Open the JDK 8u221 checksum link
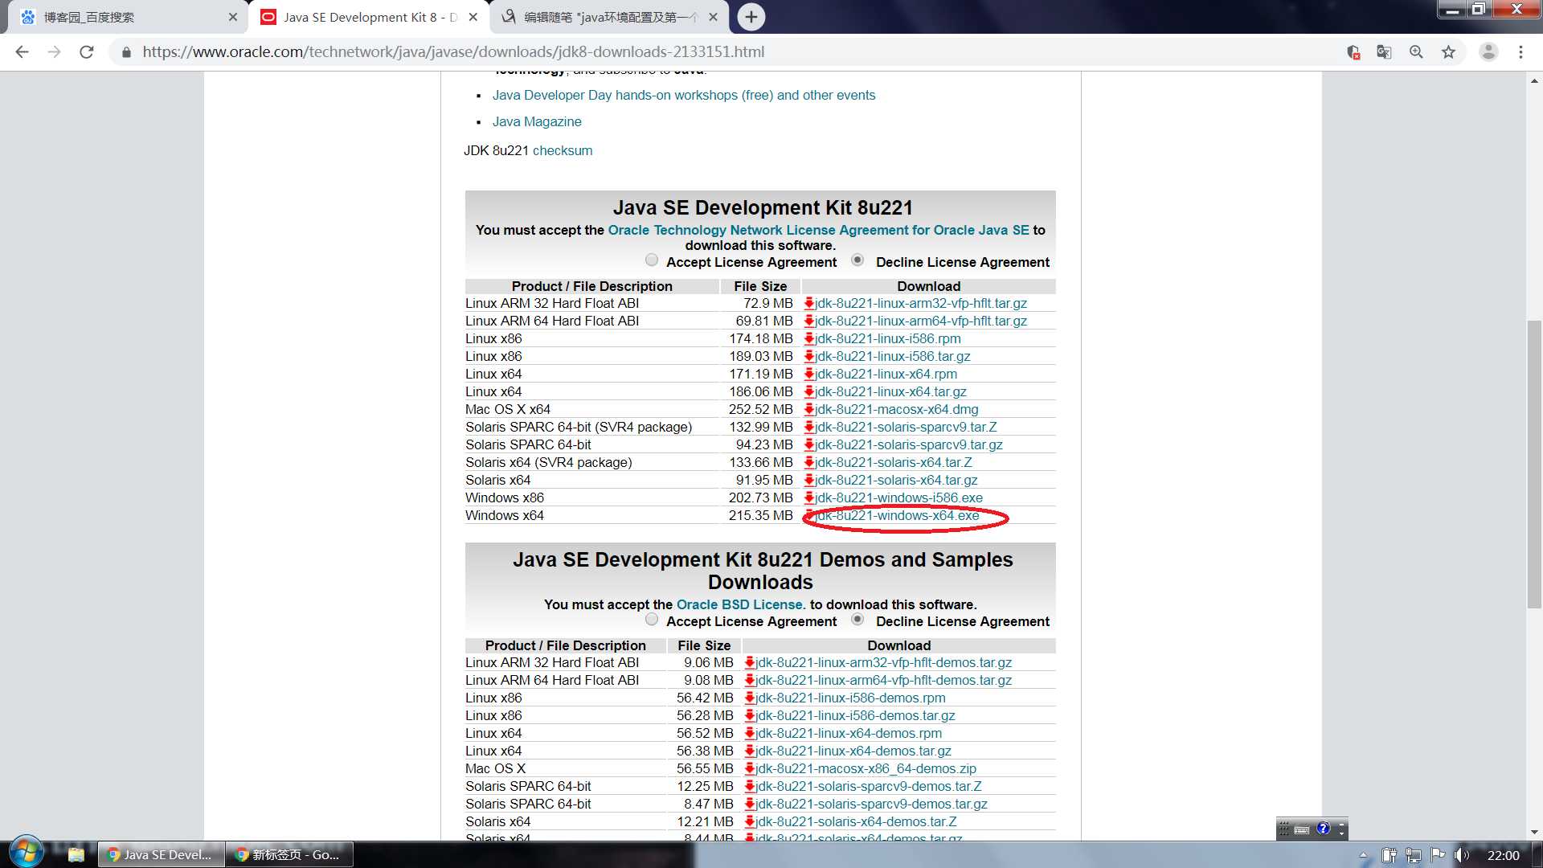Viewport: 1543px width, 868px height. click(x=563, y=150)
